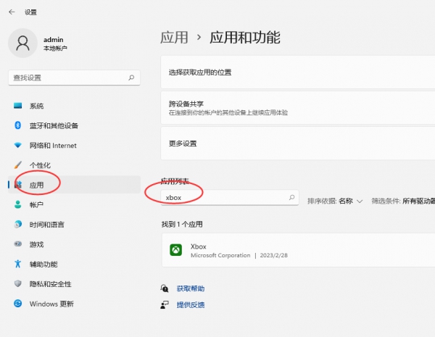This screenshot has width=435, height=337.
Task: Open the 筛选条件 drive filter dropdown
Action: pyautogui.click(x=403, y=201)
